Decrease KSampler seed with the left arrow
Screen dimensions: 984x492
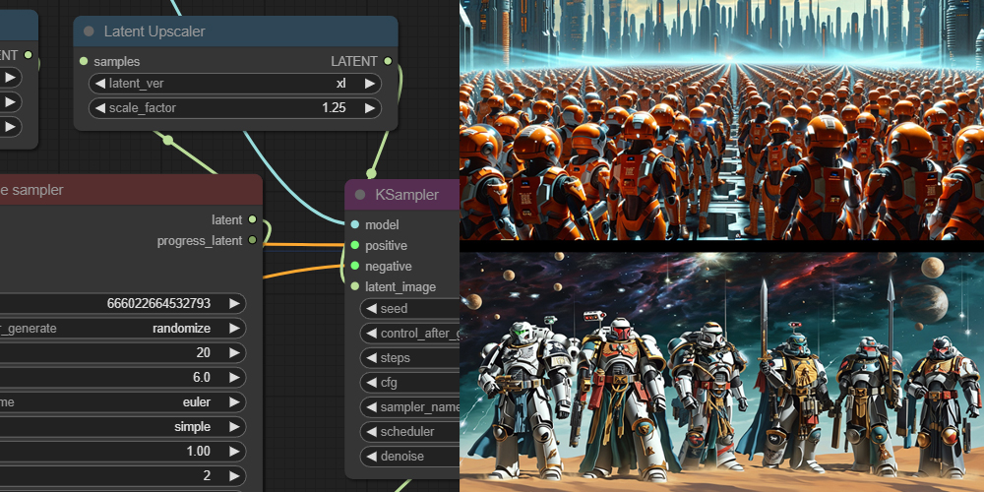click(x=371, y=309)
